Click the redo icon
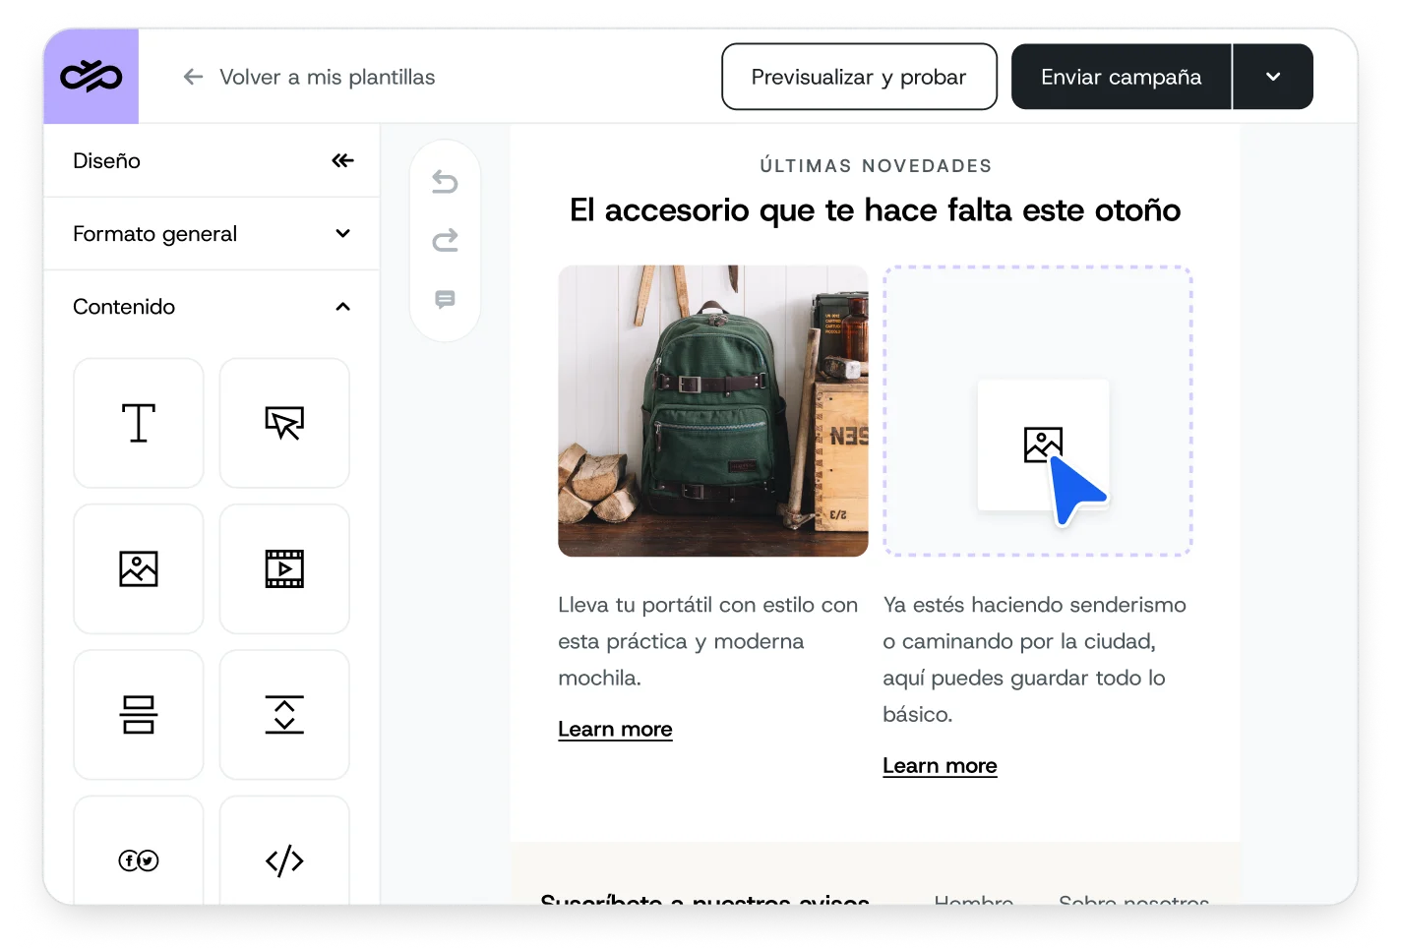The image size is (1401, 949). tap(445, 240)
